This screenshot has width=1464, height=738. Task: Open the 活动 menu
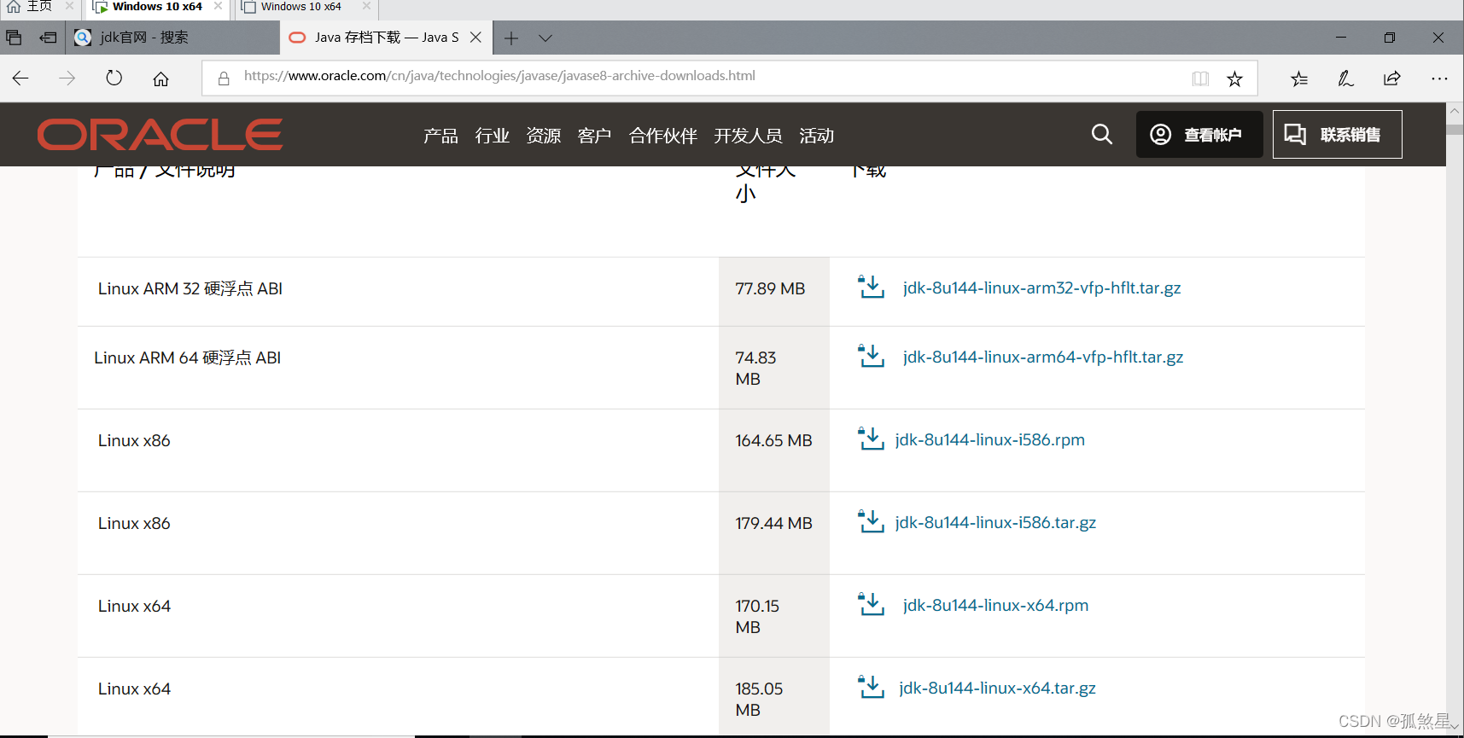point(816,136)
